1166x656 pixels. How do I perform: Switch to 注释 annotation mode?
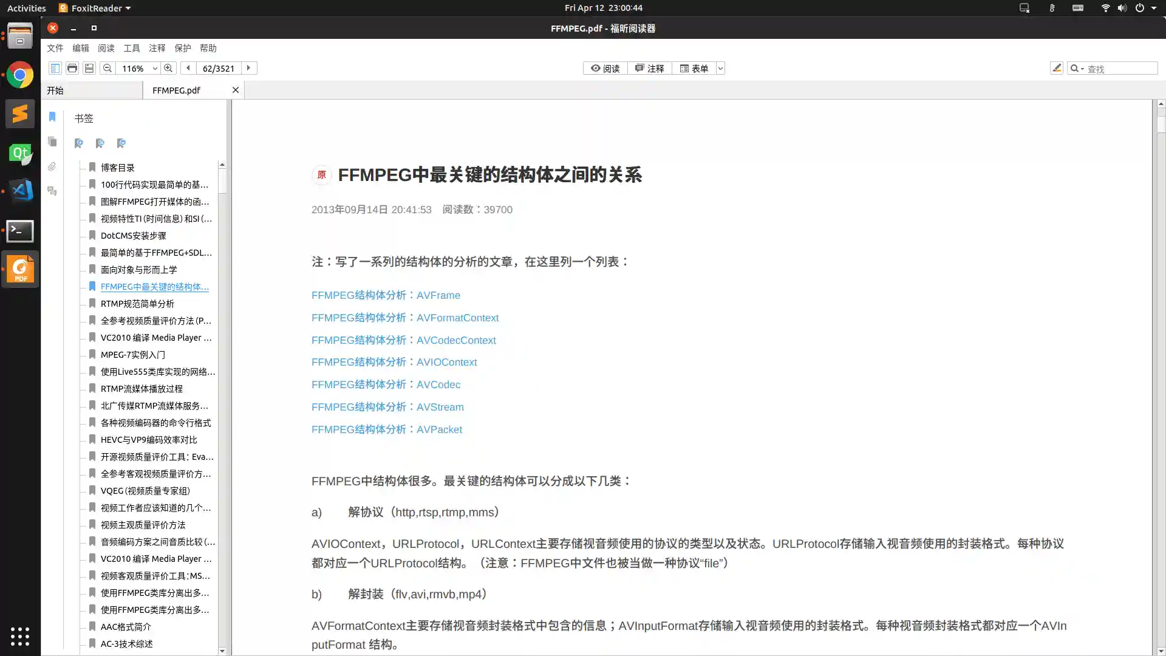coord(650,69)
